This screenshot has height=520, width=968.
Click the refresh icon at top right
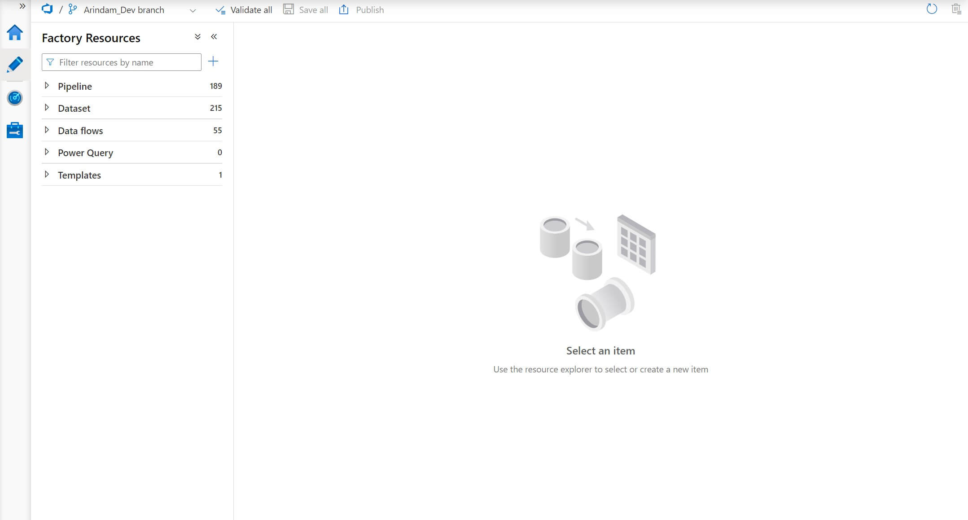click(x=932, y=9)
